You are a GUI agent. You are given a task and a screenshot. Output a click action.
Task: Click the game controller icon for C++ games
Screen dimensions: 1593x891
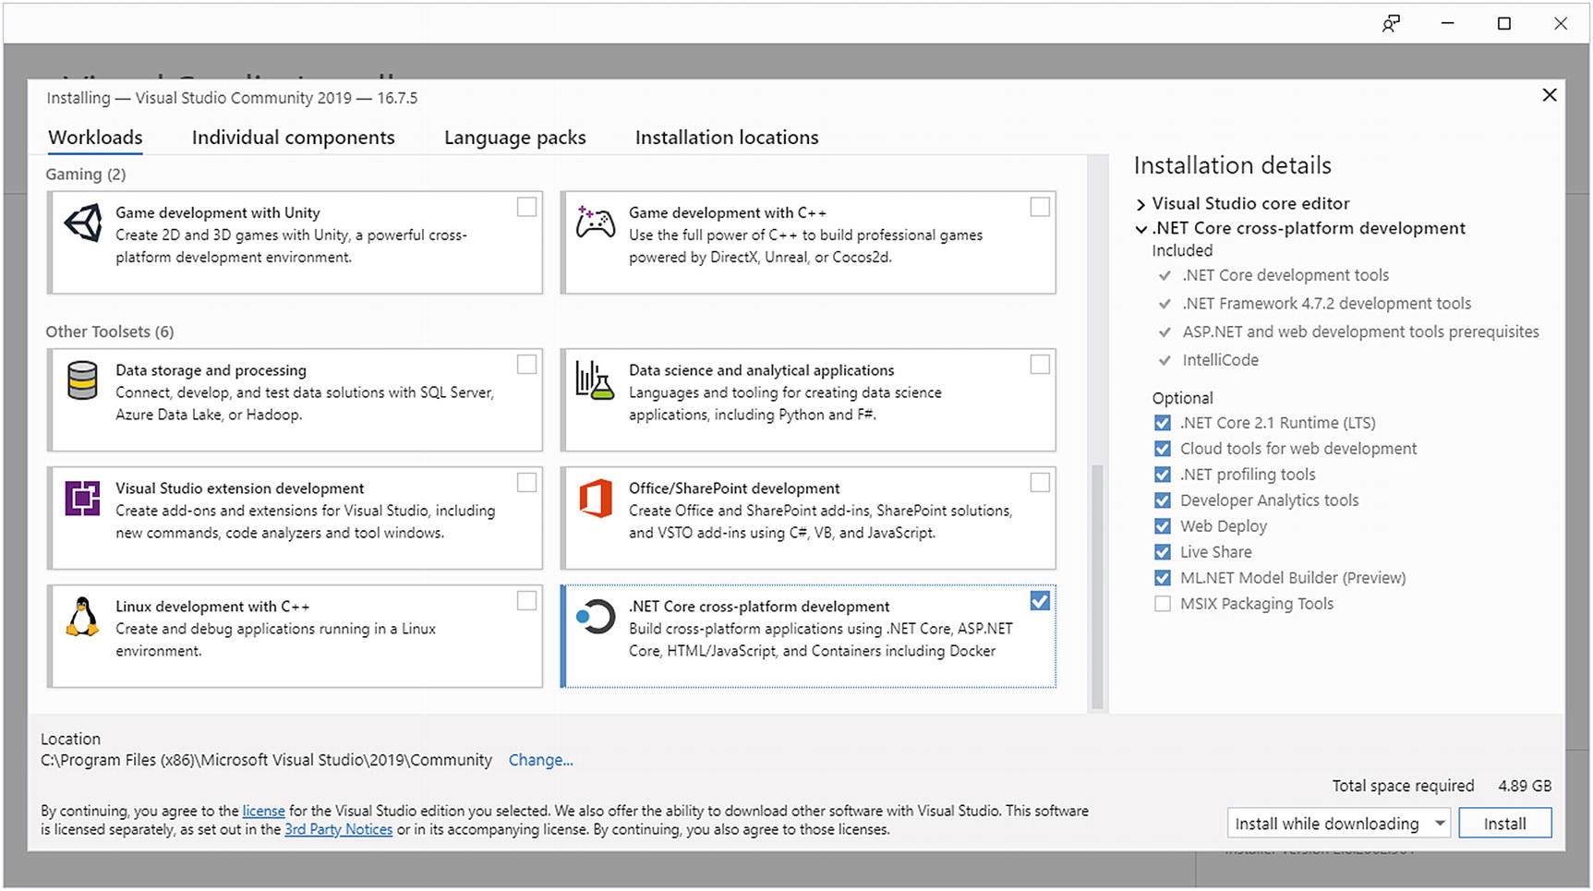point(596,223)
